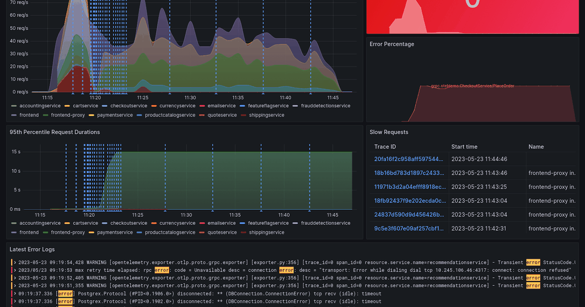
Task: Click Name cell in the 18b16bd783d1897c2433 row
Action: pos(552,173)
